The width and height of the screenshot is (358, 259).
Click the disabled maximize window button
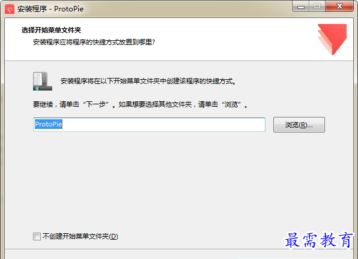(317, 7)
